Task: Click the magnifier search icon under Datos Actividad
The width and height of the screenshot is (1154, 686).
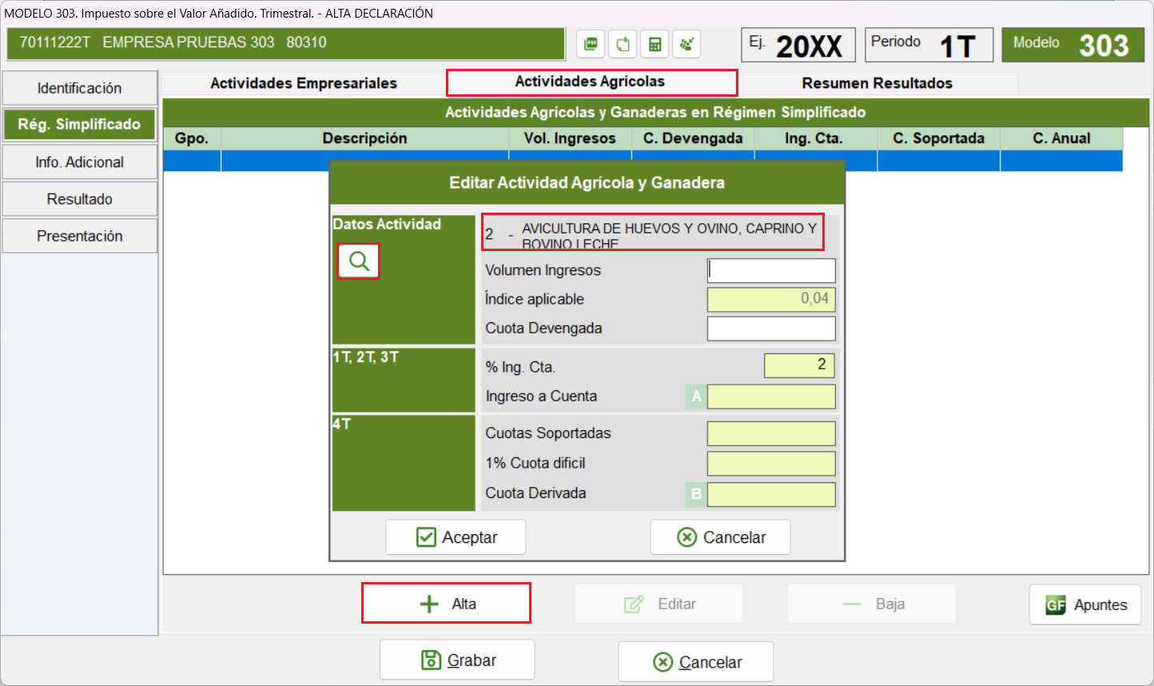Action: pos(359,261)
